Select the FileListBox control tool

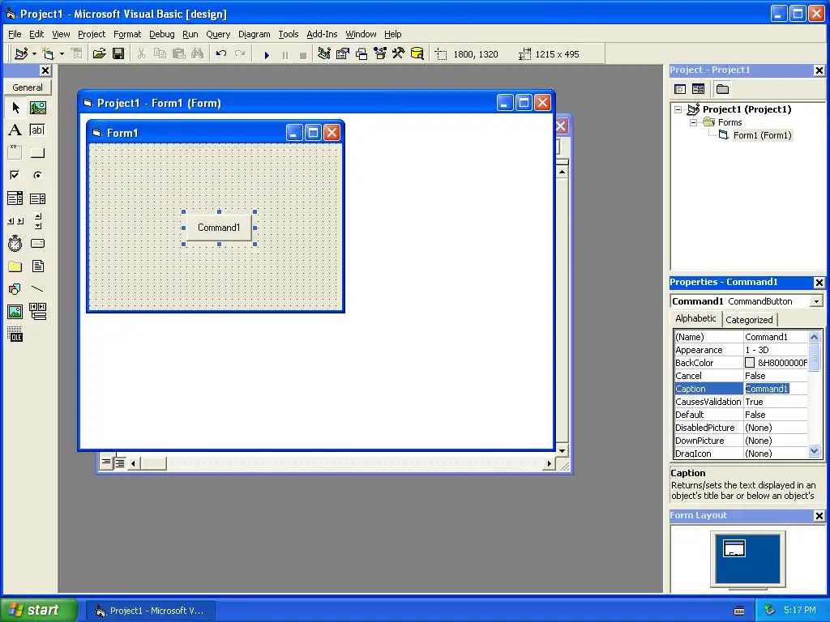pos(37,266)
